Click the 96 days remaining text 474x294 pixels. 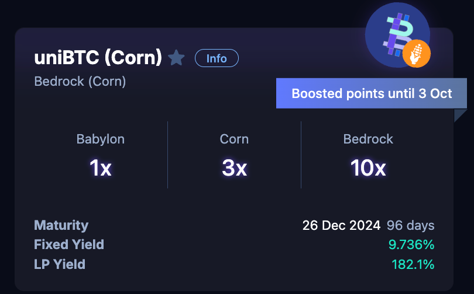411,225
